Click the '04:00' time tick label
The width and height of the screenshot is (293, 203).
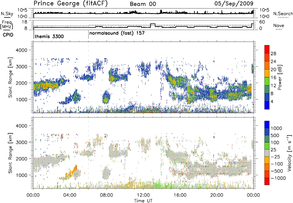pyautogui.click(x=70, y=195)
